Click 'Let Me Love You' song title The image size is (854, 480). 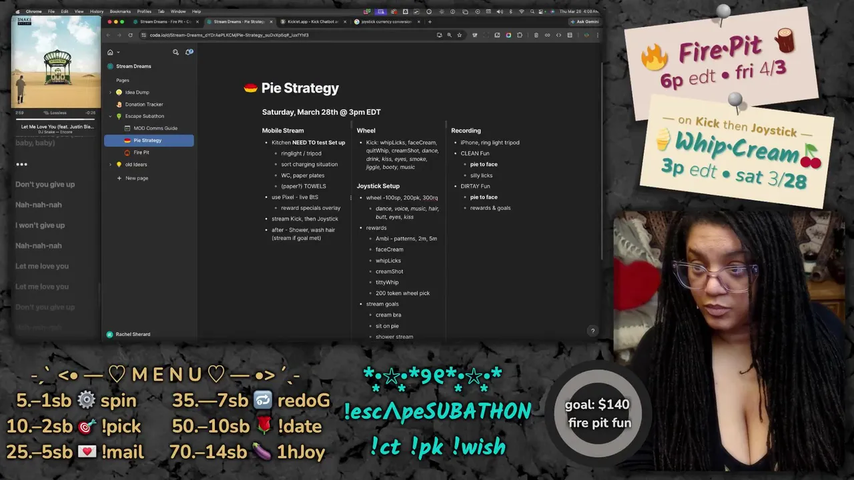tap(57, 127)
